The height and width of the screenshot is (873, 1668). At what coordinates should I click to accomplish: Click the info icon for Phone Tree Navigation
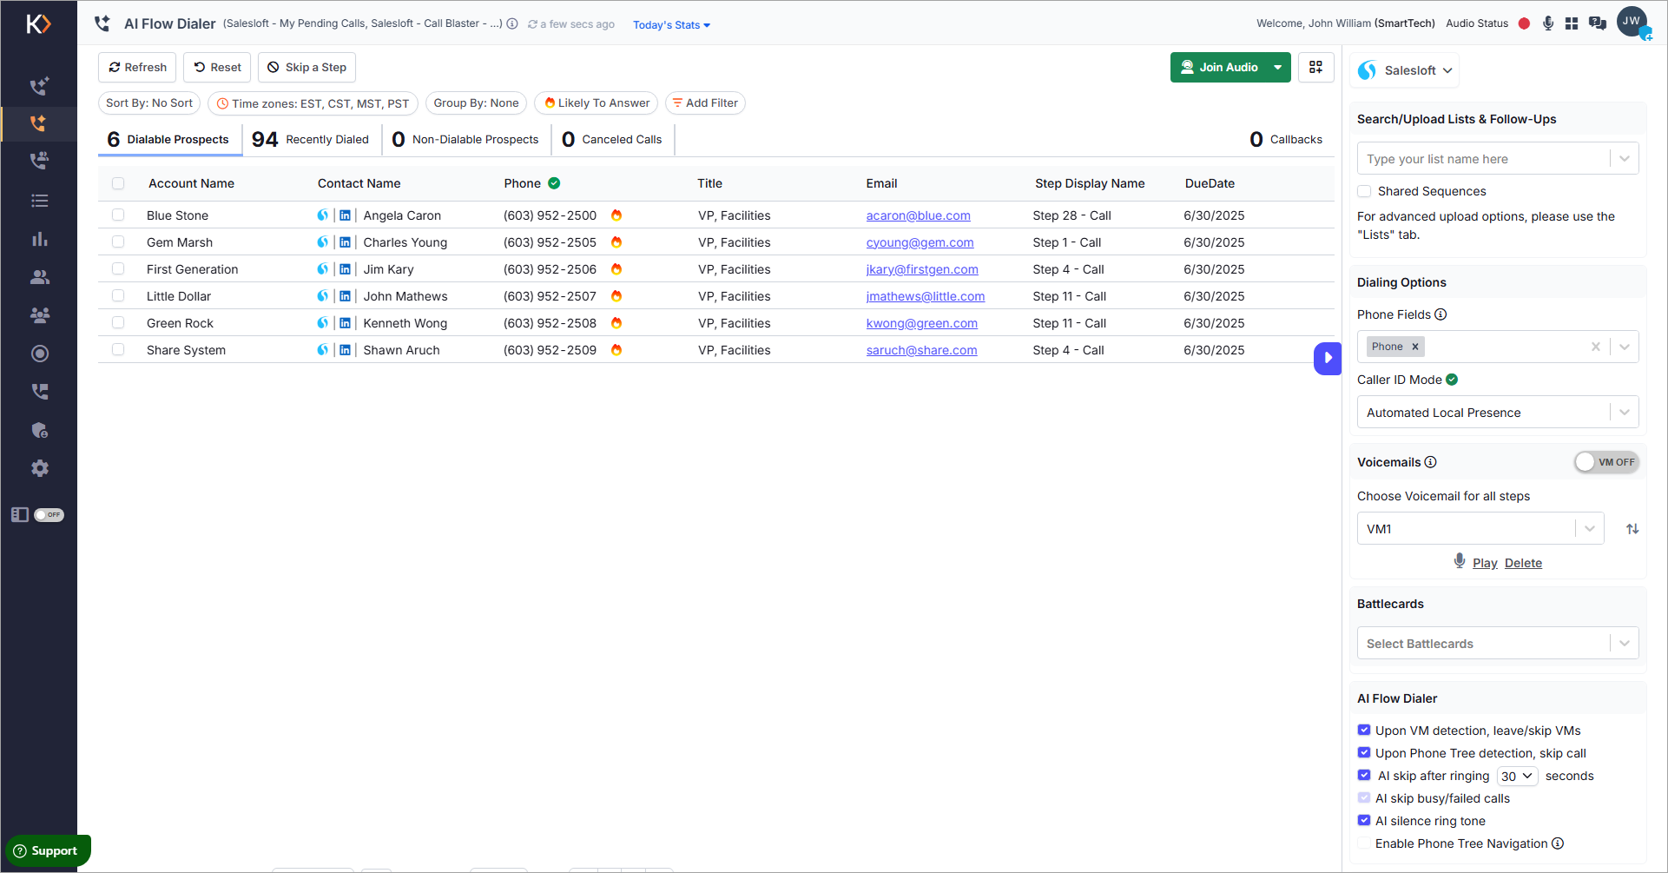(1558, 843)
